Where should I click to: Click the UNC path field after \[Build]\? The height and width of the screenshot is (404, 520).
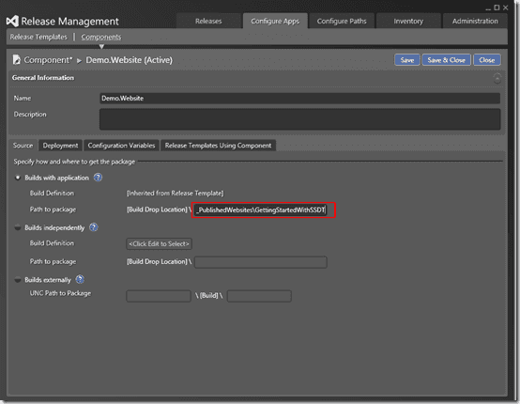(259, 296)
